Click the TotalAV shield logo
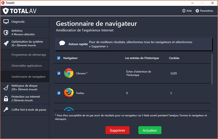Viewport: 218px width, 139px height. [x=6, y=11]
